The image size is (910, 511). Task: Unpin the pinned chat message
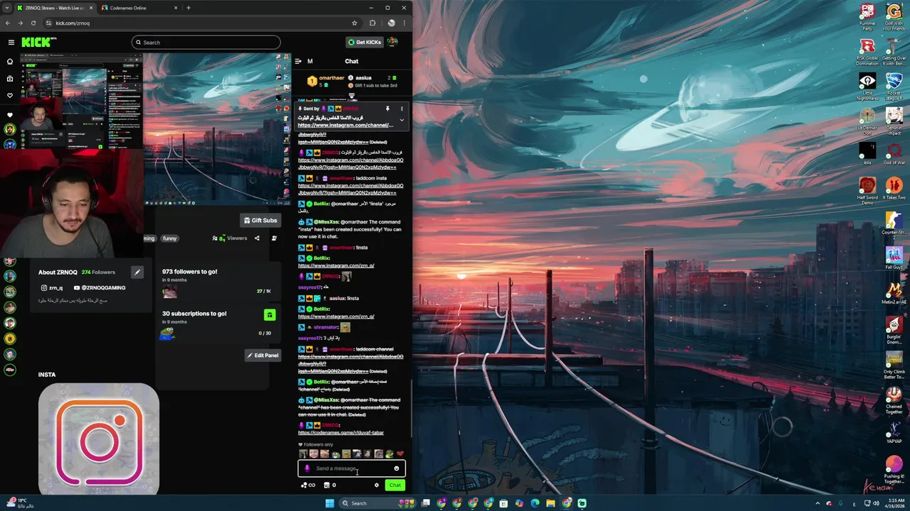click(x=387, y=109)
